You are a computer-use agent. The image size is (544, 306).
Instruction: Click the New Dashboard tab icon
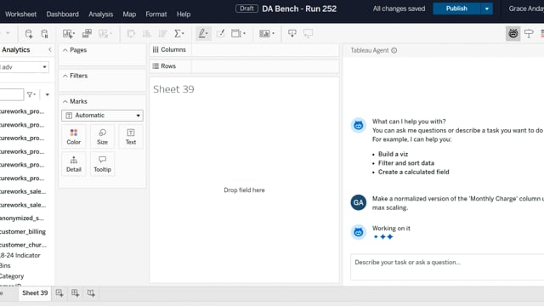[76, 293]
